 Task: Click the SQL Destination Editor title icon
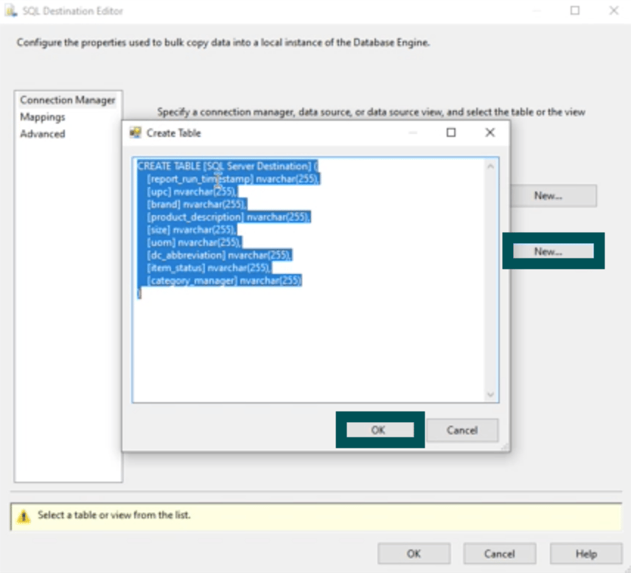(11, 11)
